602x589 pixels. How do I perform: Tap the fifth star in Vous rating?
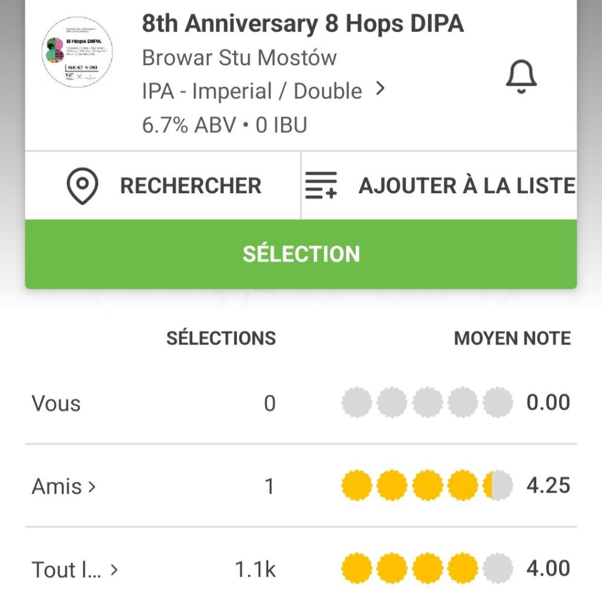click(497, 403)
